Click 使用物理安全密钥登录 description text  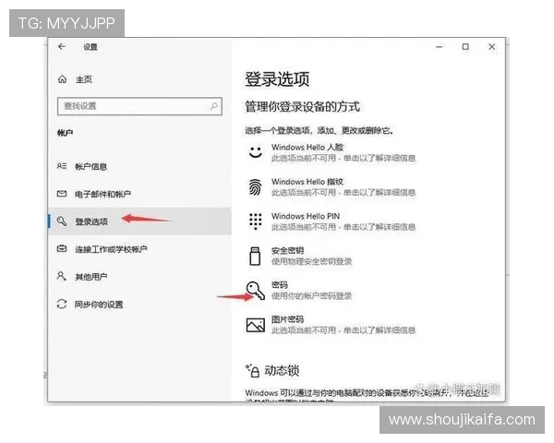(312, 261)
